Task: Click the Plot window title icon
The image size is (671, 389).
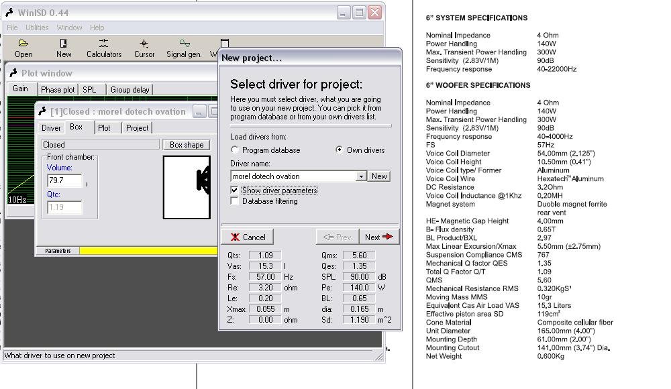Action: click(13, 72)
